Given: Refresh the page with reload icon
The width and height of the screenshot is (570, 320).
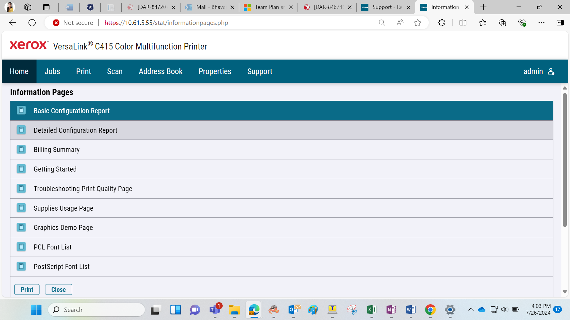Looking at the screenshot, I should 32,23.
